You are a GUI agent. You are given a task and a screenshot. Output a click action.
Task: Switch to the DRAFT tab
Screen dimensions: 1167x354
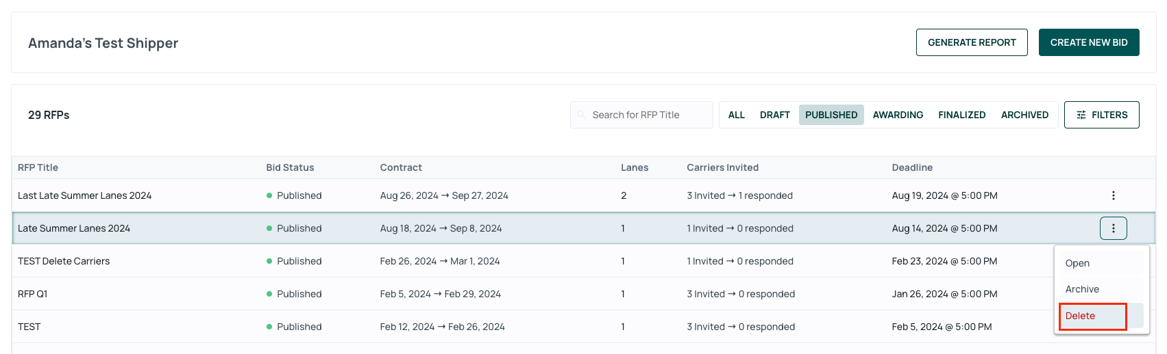tap(774, 115)
